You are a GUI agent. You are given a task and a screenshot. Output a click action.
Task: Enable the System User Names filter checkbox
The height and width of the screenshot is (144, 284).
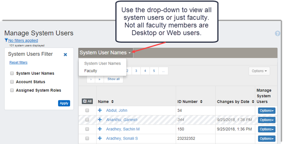(x=12, y=73)
